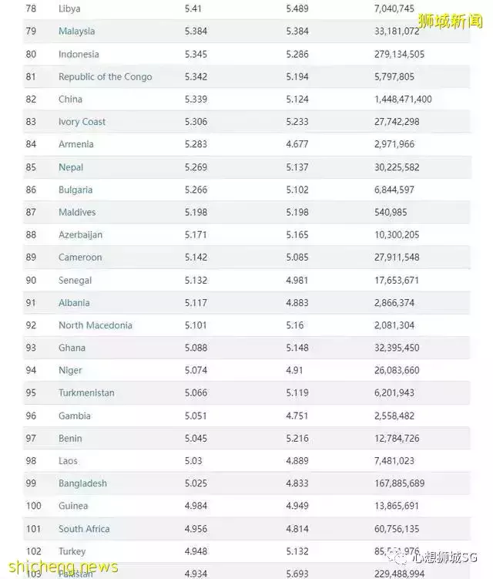
Task: Click China's population figure 1,448,471,400
Action: [x=403, y=99]
